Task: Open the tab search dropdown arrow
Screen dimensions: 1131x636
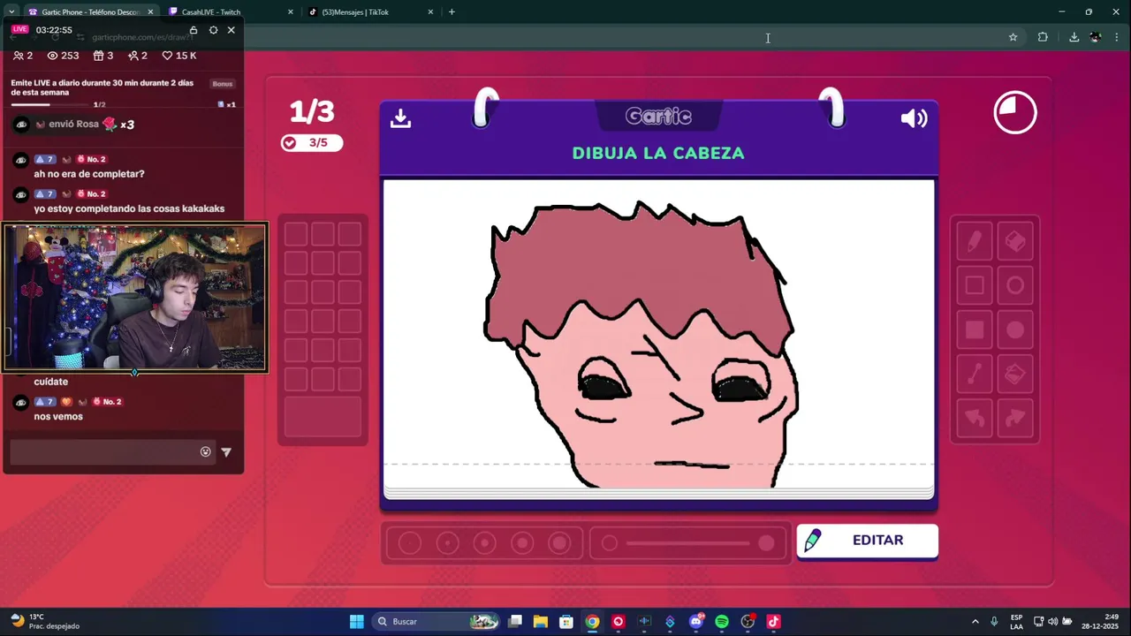Action: coord(11,11)
